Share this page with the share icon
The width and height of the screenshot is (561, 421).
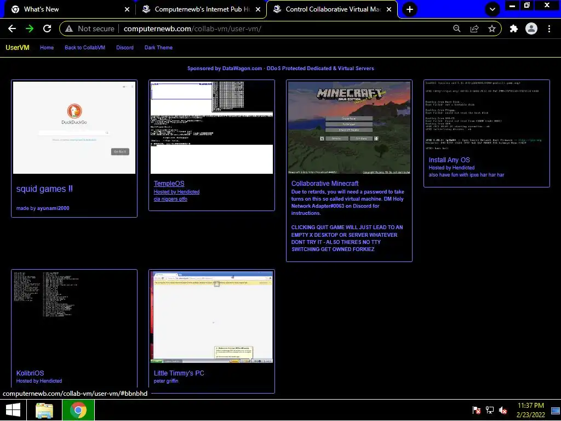click(474, 29)
